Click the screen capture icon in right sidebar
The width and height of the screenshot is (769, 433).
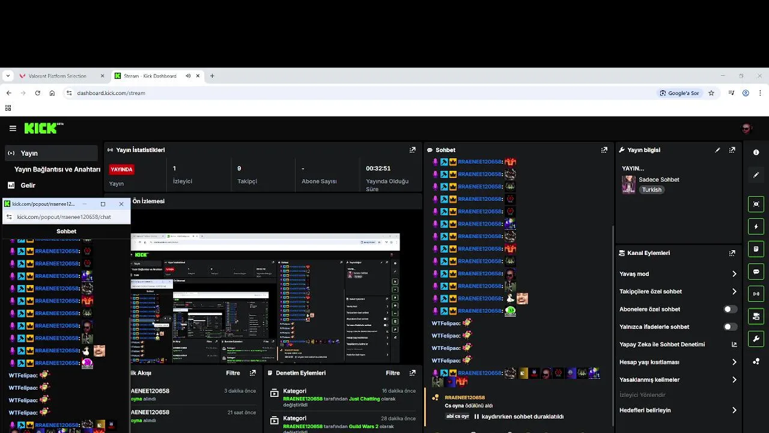point(756,204)
